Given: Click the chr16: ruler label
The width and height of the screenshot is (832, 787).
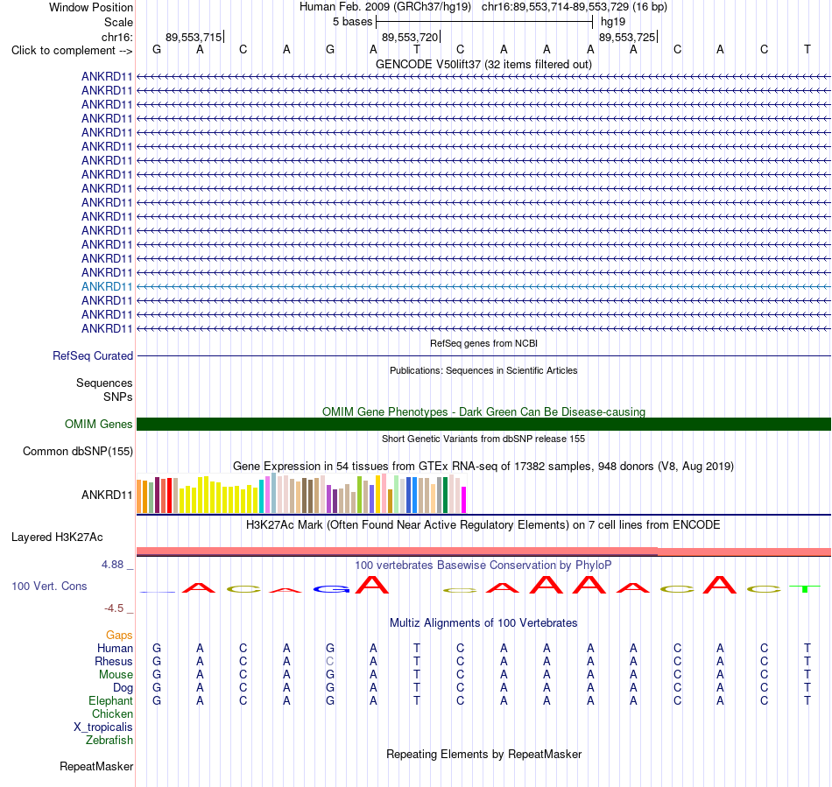Looking at the screenshot, I should pyautogui.click(x=116, y=37).
